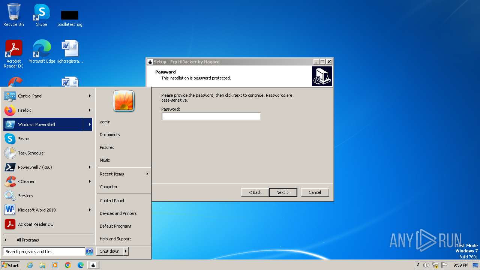Click the user account flower picture
This screenshot has width=480, height=270.
point(124,101)
